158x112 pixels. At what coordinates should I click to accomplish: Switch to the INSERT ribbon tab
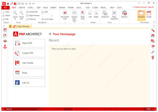53,8
